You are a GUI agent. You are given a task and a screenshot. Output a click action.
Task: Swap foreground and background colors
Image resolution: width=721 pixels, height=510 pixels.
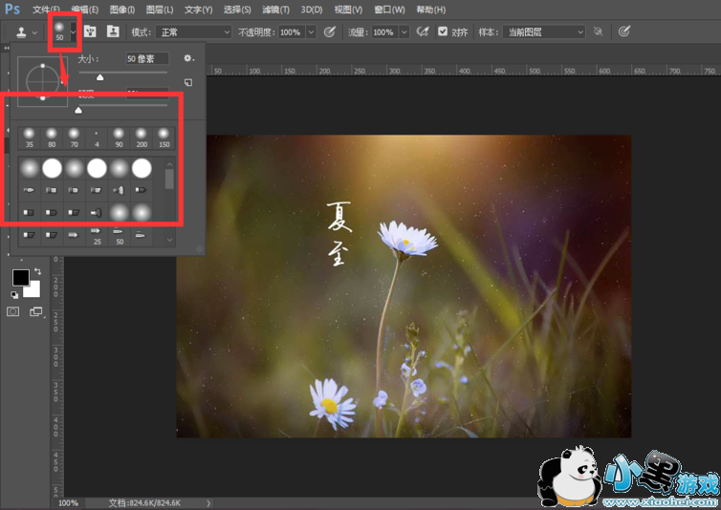[36, 271]
